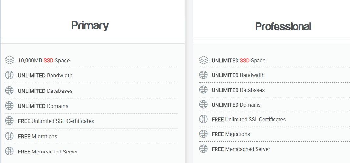Click globe icon beside Professional Databases
Viewport: 350px width, 163px height.
pyautogui.click(x=204, y=90)
